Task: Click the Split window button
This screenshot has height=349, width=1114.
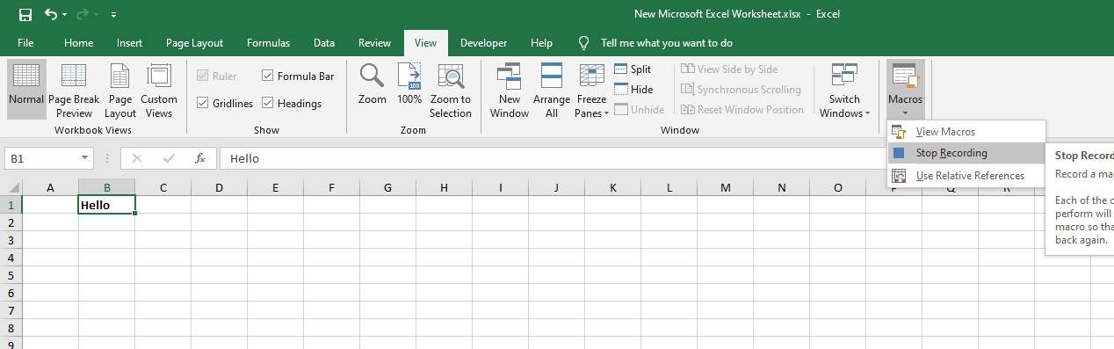Action: coord(633,69)
